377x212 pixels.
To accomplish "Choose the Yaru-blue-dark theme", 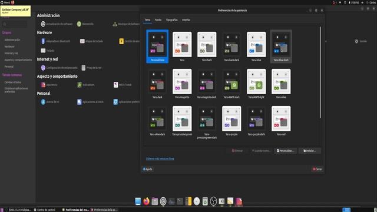I will point(281,47).
